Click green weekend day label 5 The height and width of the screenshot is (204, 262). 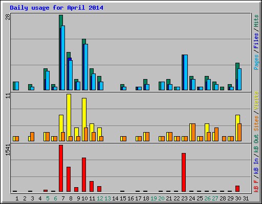click(48, 198)
